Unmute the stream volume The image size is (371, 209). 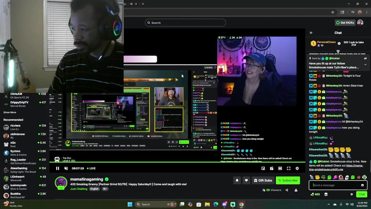66,168
